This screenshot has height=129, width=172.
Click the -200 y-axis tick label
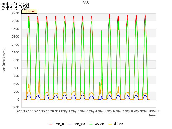pyautogui.click(x=16, y=107)
